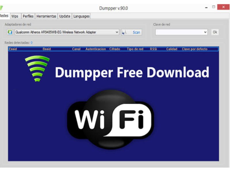The width and height of the screenshot is (230, 172).
Task: Click the Canal column header
Action: (76, 49)
